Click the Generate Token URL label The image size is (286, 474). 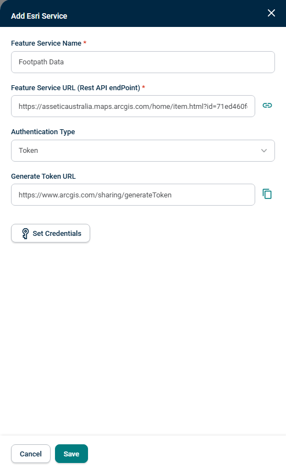43,177
